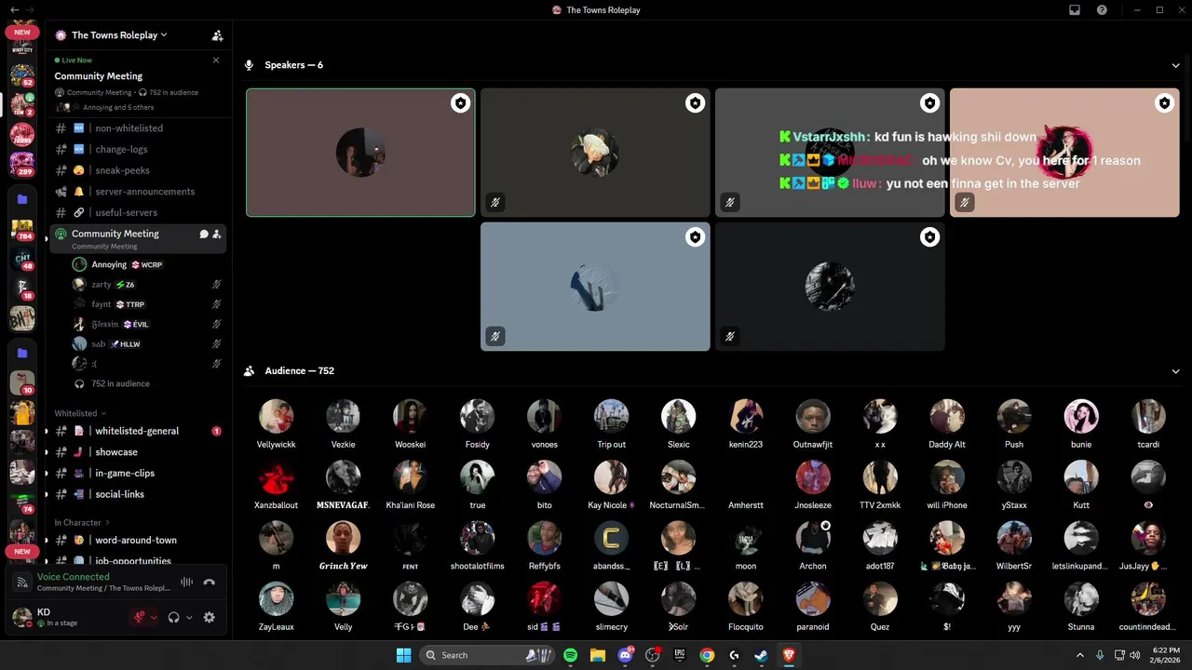Open noise suppression waveform settings
The image size is (1192, 670).
click(187, 583)
